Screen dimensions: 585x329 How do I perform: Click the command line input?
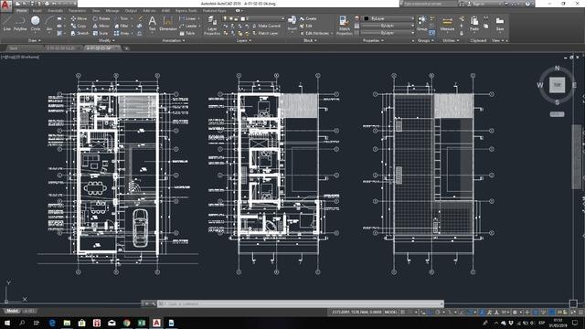point(301,304)
